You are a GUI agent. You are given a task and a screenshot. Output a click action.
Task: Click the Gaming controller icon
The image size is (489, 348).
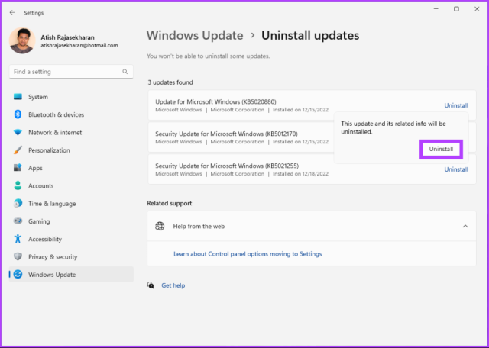(x=18, y=221)
